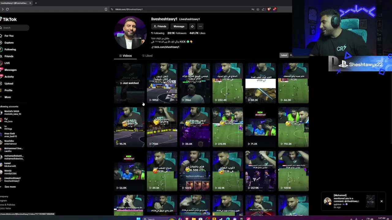Go to Profile in sidebar
Screen dimensions: 392x220
[8, 90]
